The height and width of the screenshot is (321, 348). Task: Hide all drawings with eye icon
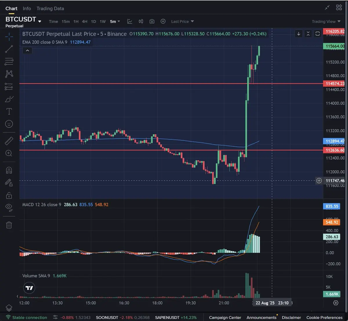9,207
